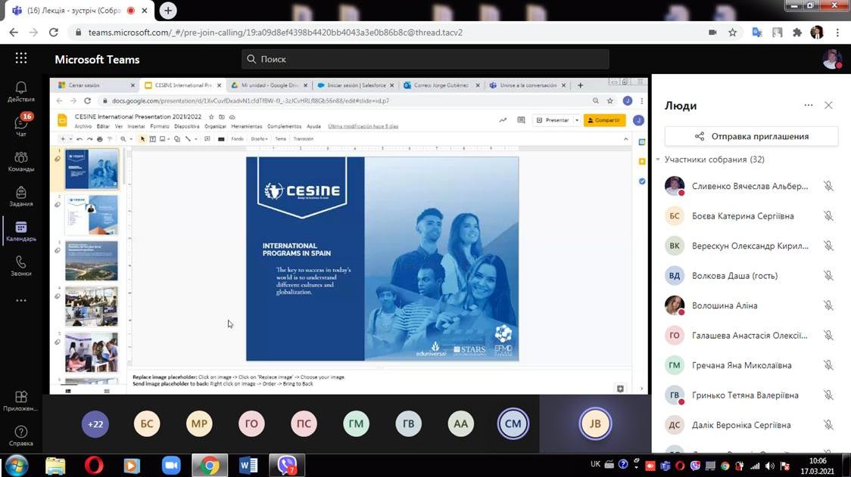Show more apps with the sidebar ellipsis
The image size is (851, 477).
[21, 300]
